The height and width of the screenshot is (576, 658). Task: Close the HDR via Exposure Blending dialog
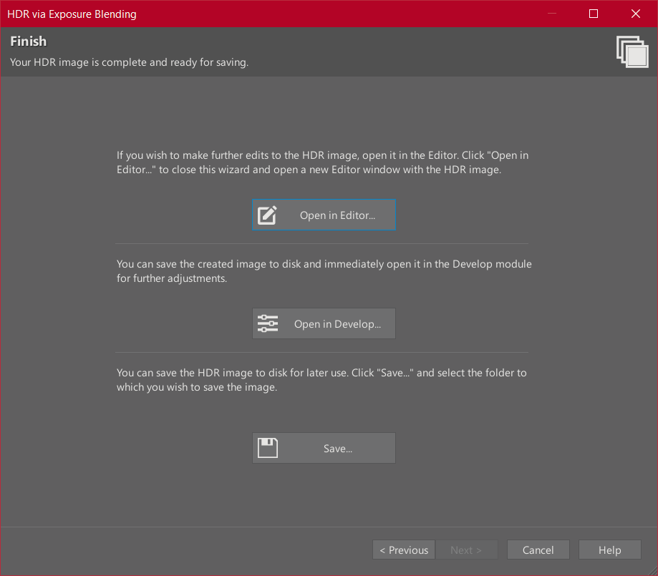click(x=636, y=14)
